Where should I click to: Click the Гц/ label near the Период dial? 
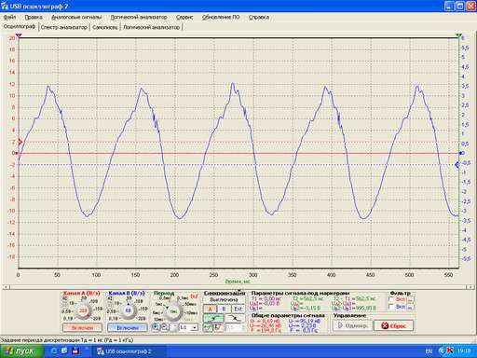(194, 296)
